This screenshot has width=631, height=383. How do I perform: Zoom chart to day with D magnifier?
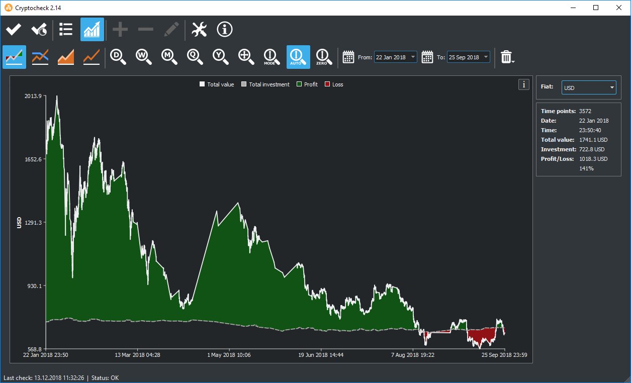tap(118, 57)
